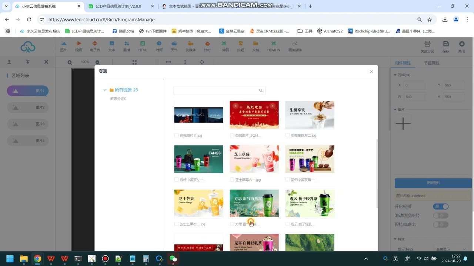Click the 关闭 close editor icon

pyautogui.click(x=461, y=47)
